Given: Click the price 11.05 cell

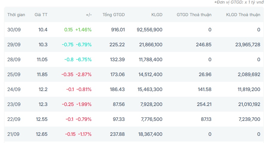Looking at the screenshot, I should click(x=42, y=60).
